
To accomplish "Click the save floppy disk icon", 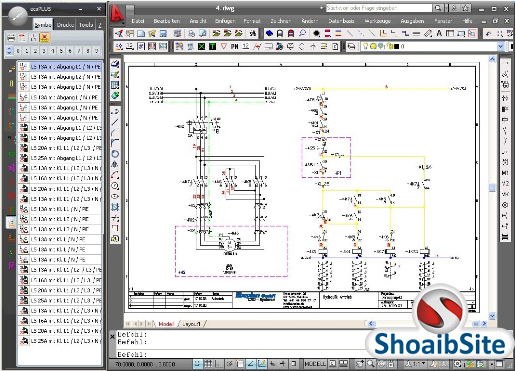I will click(x=163, y=34).
